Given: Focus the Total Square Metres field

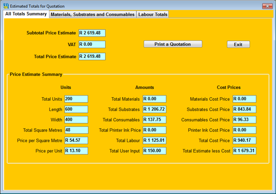Looking at the screenshot, I should (x=76, y=130).
